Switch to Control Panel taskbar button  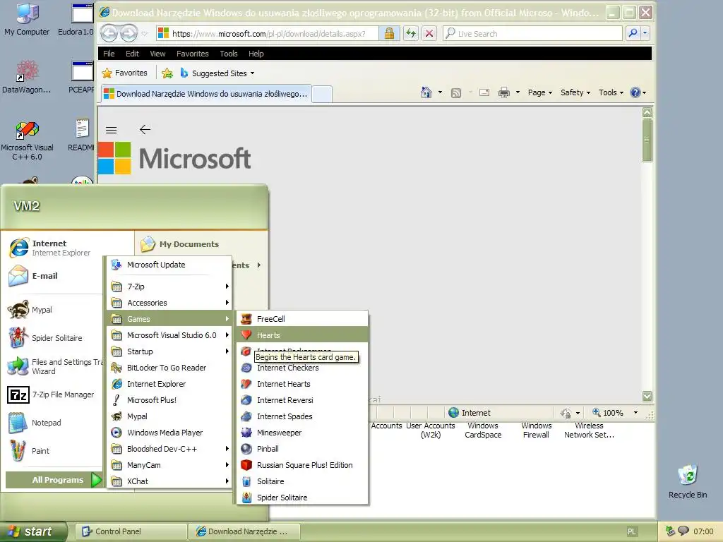(x=131, y=531)
